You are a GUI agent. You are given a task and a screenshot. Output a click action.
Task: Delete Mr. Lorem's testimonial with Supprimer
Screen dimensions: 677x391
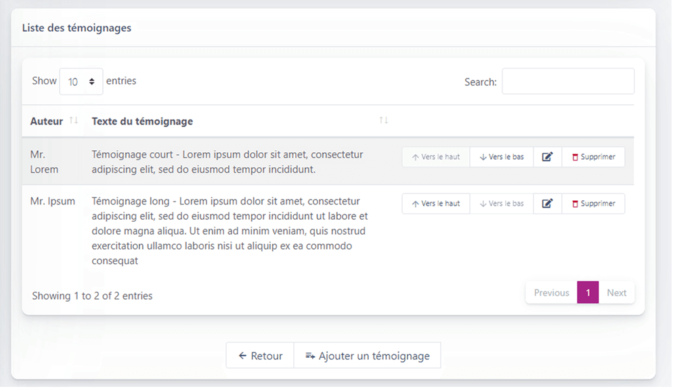(x=593, y=157)
